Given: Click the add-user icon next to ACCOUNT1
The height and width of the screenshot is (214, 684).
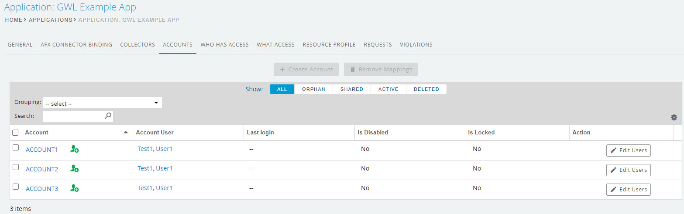Looking at the screenshot, I should 75,149.
